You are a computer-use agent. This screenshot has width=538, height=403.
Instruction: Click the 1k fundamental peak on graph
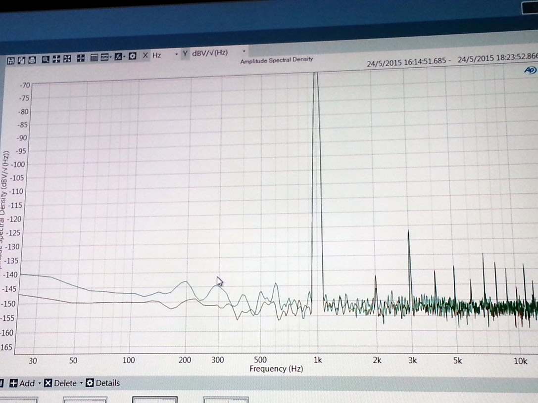(316, 192)
